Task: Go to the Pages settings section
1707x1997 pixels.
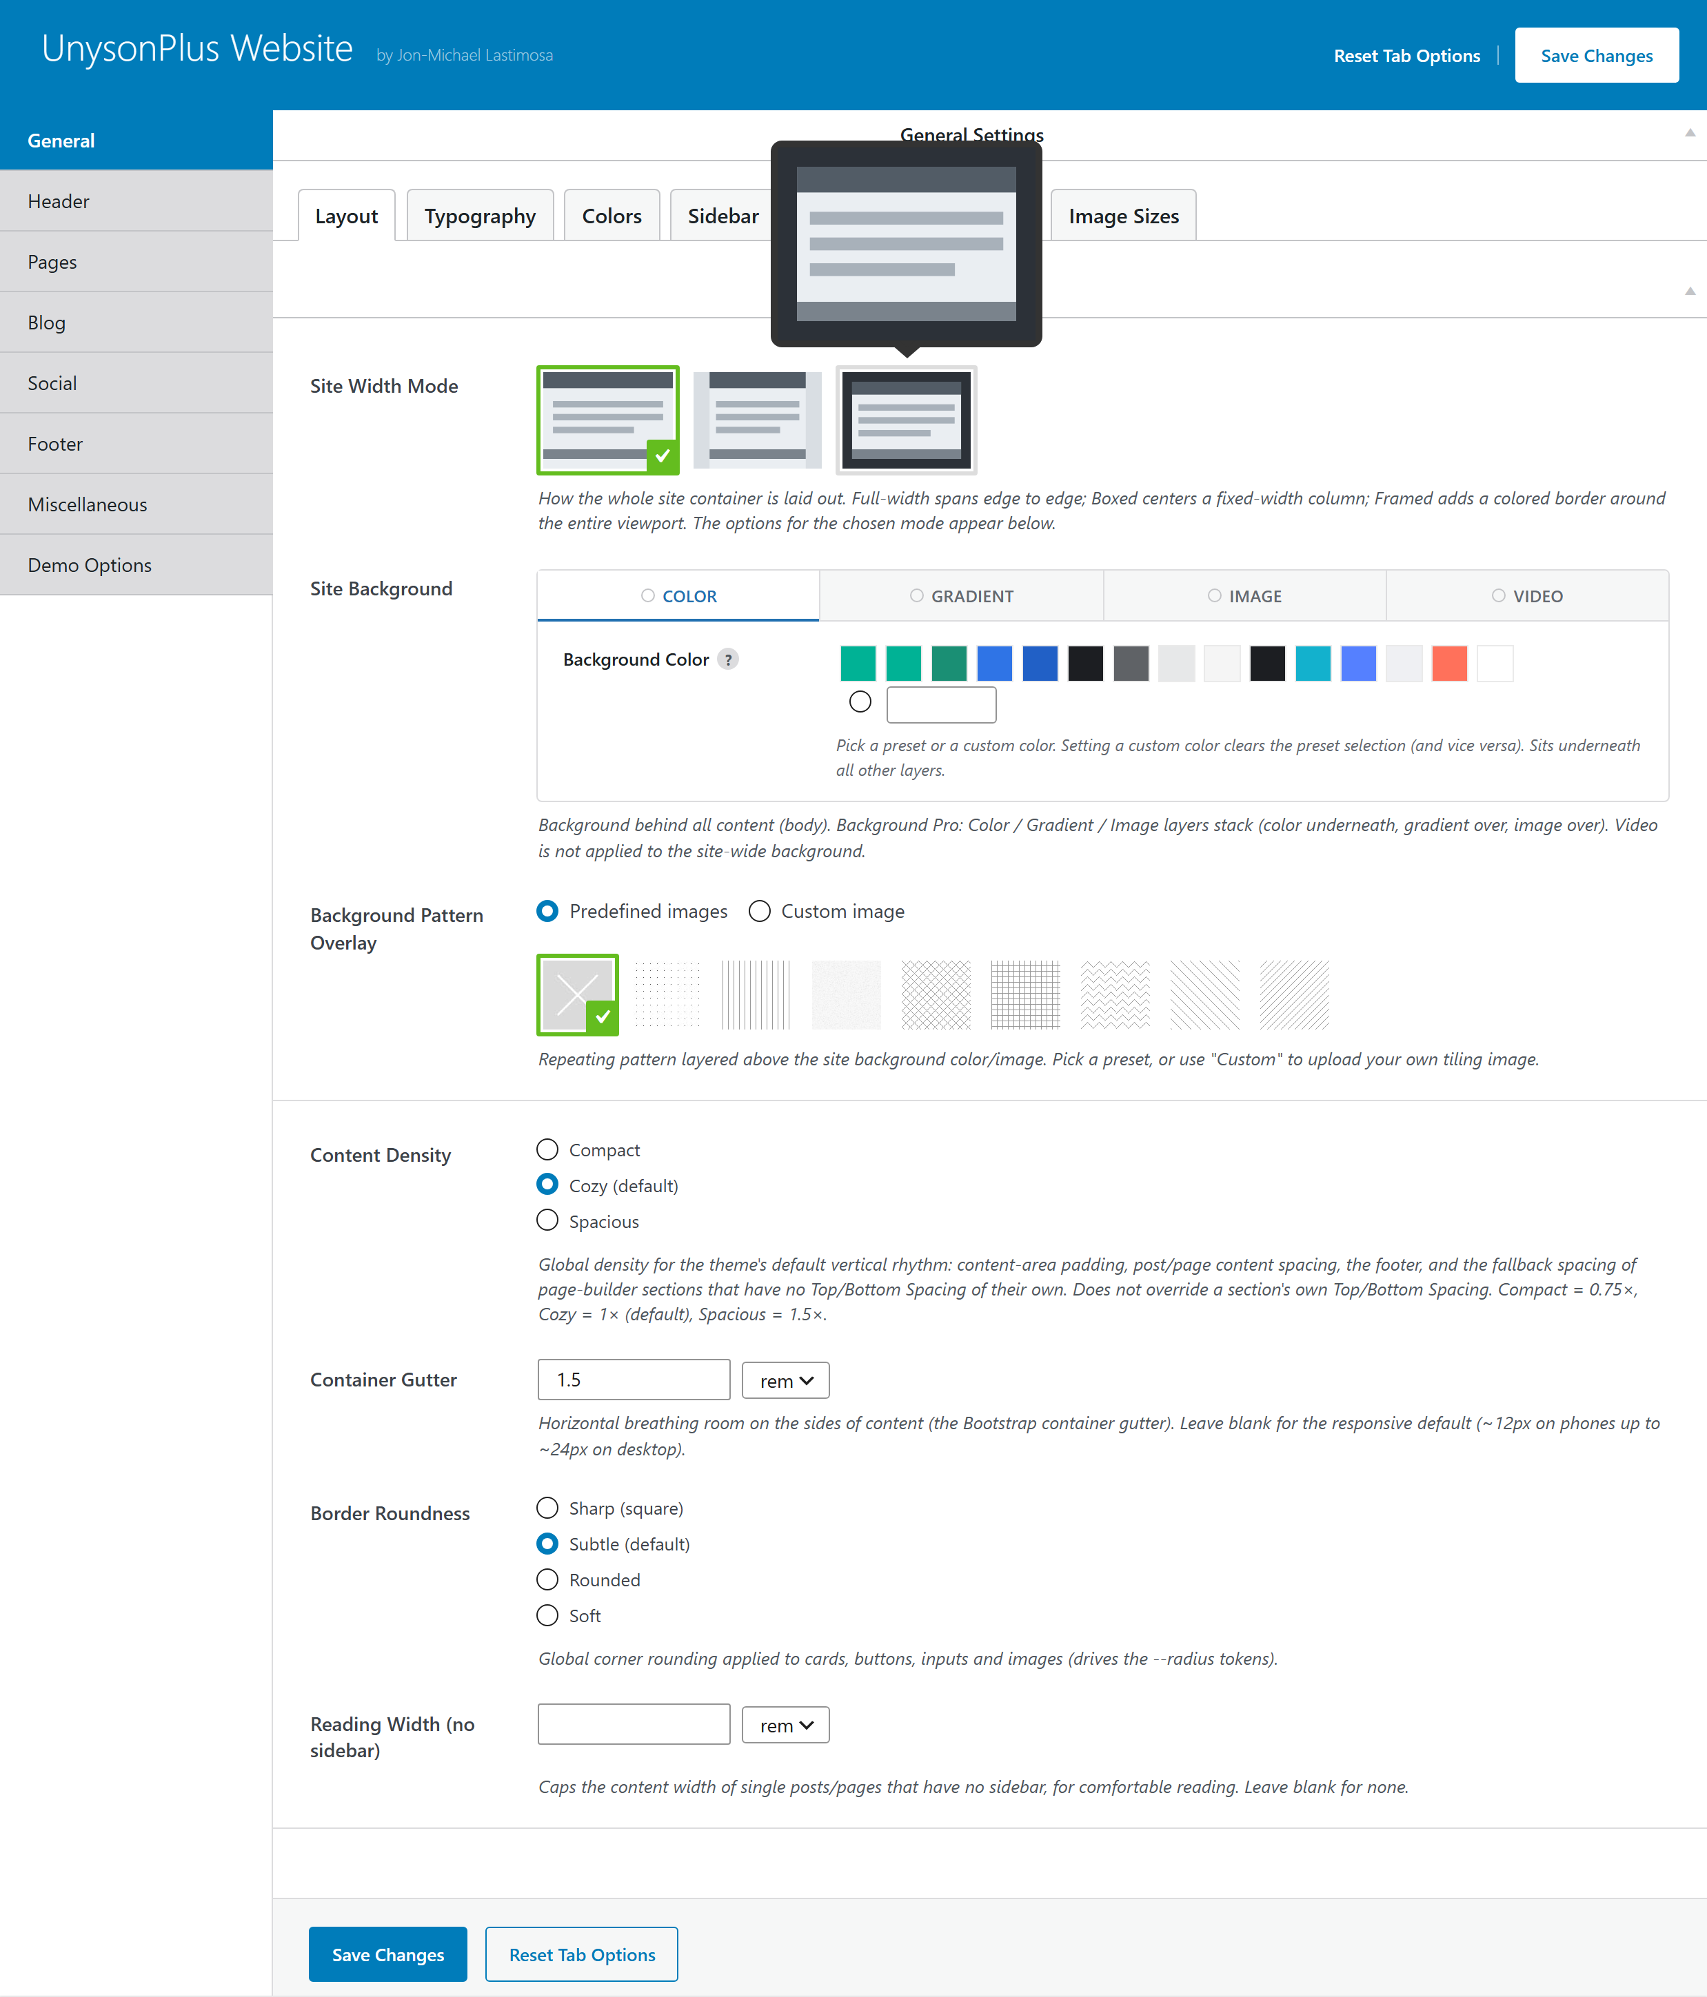Action: click(x=136, y=261)
